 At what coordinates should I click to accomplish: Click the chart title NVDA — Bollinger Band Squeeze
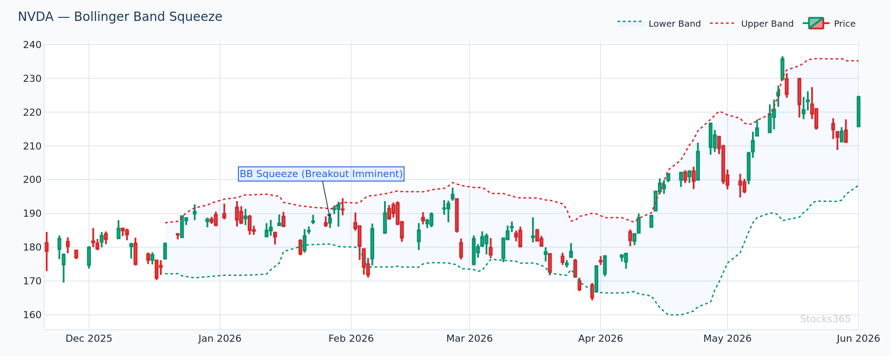(x=120, y=17)
